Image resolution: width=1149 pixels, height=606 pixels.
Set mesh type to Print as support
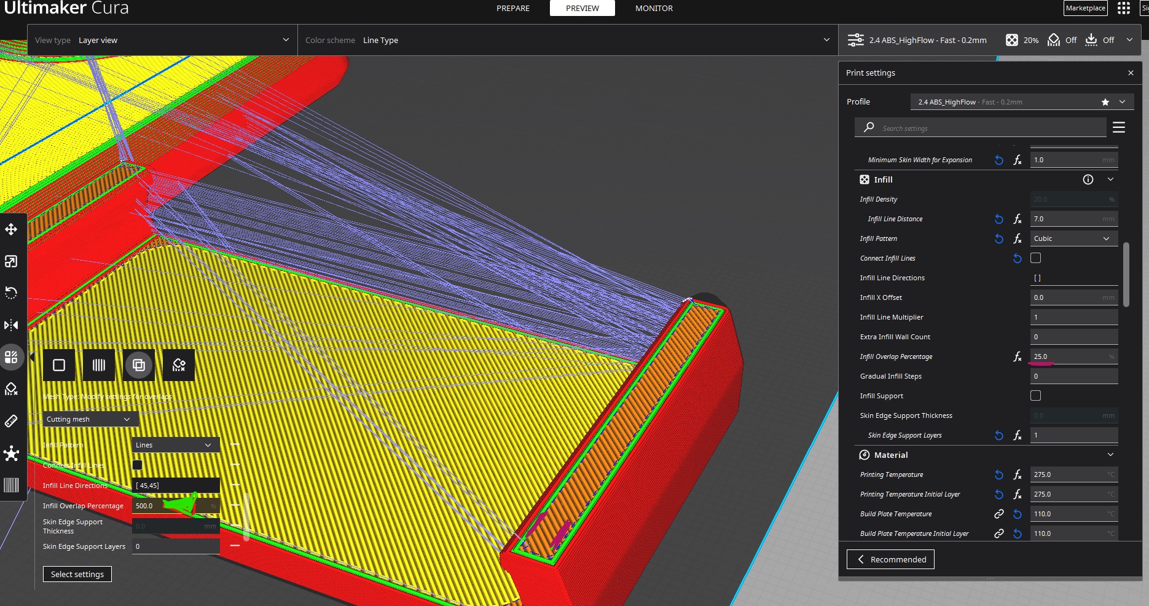pos(98,364)
